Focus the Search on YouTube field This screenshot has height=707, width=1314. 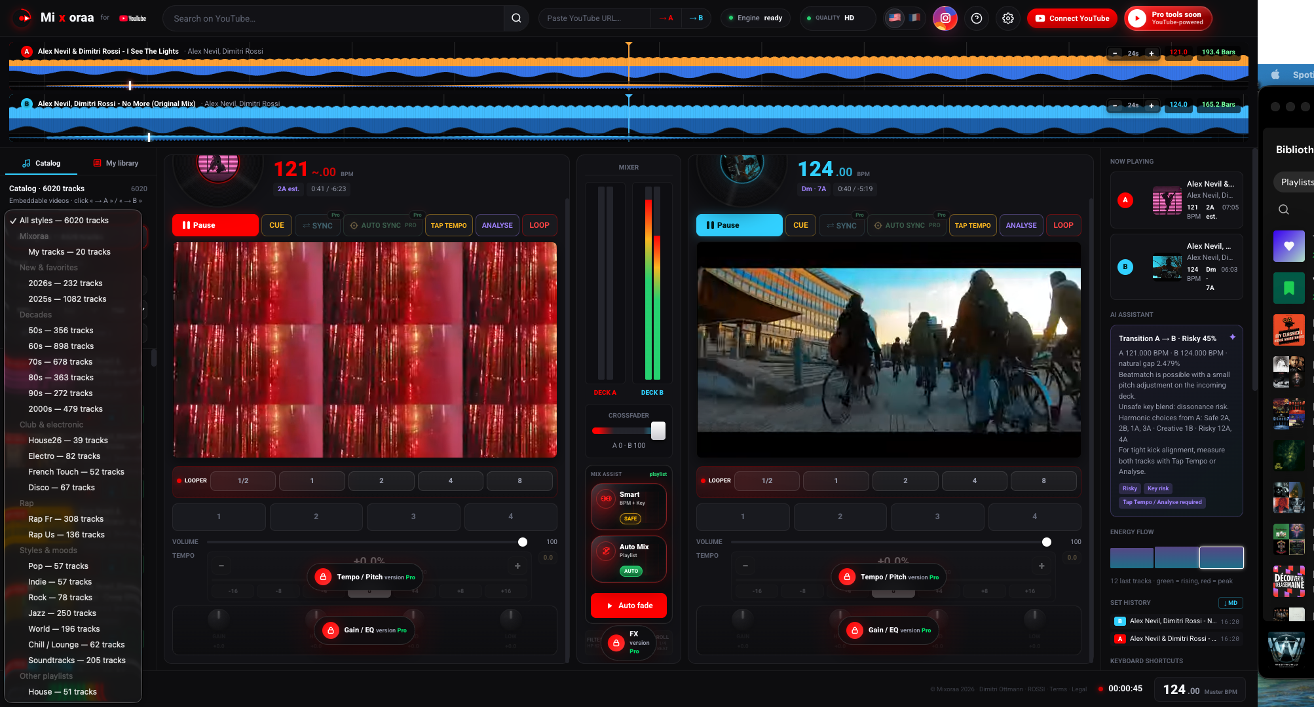[334, 18]
